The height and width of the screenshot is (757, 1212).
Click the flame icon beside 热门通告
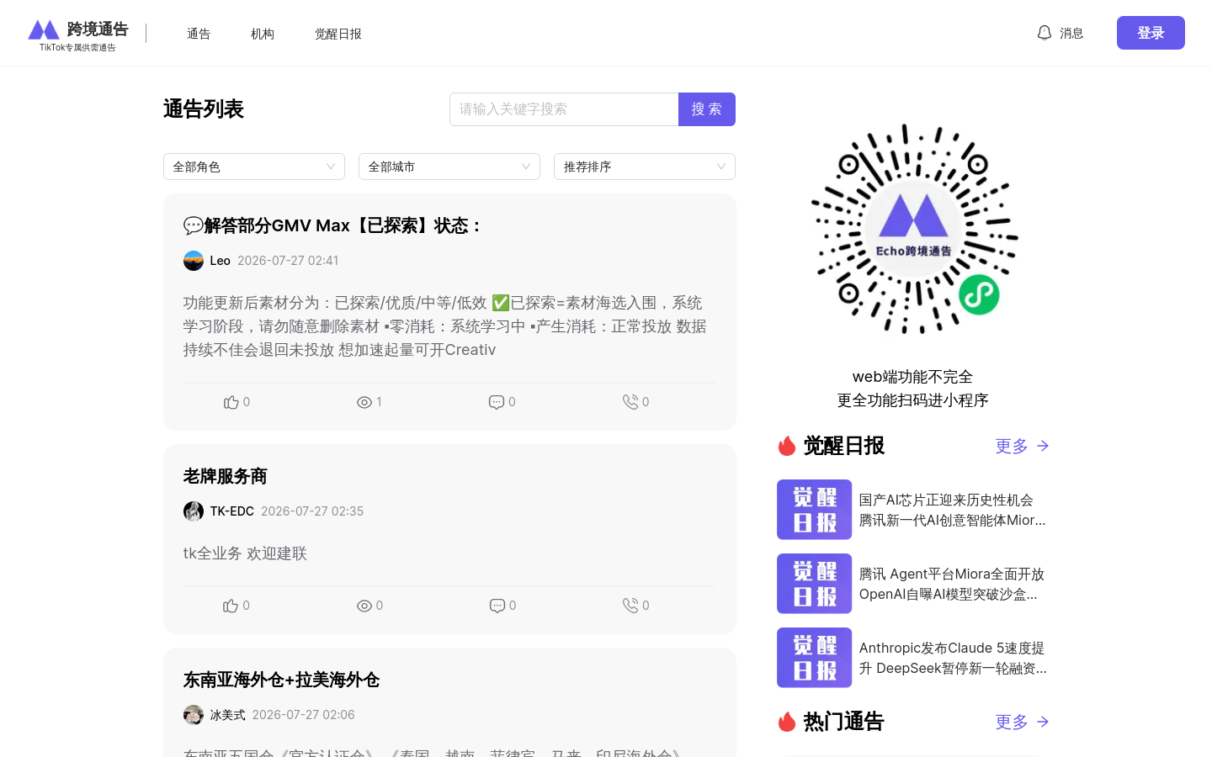point(787,722)
